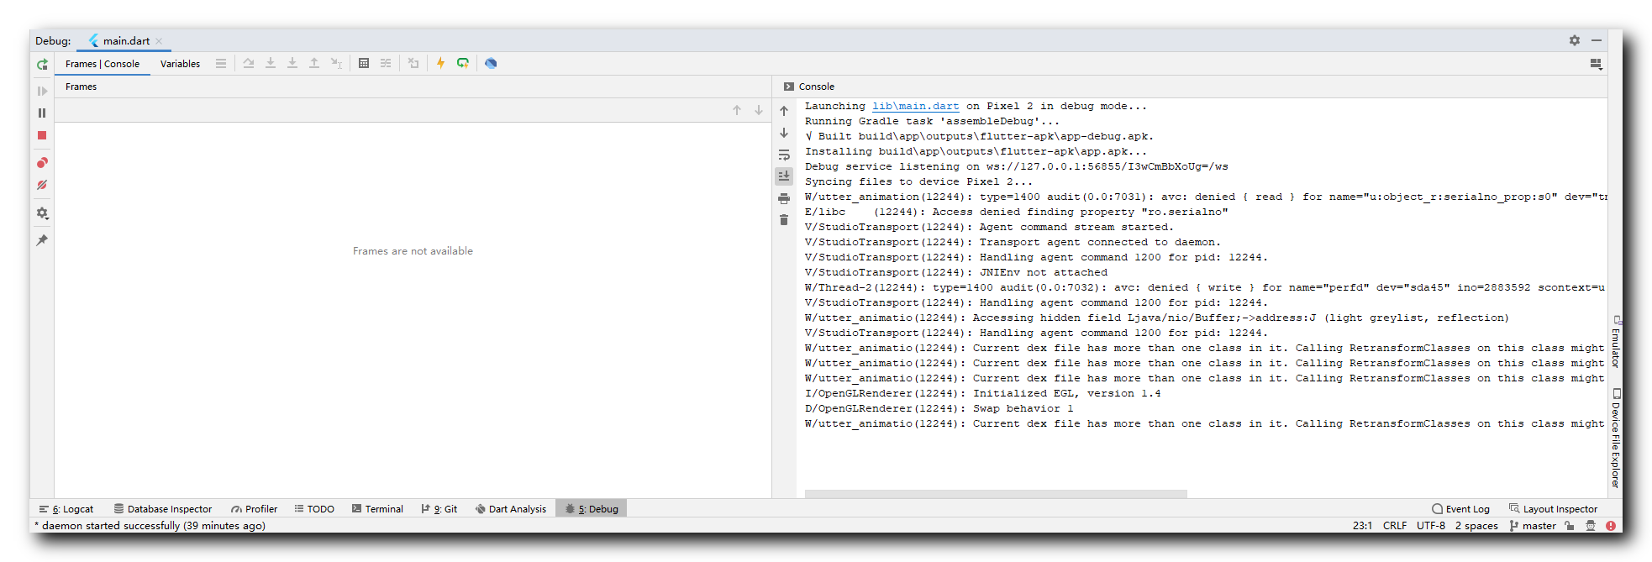This screenshot has width=1652, height=562.
Task: Toggle the 5: Debug tool window button
Action: tap(592, 509)
